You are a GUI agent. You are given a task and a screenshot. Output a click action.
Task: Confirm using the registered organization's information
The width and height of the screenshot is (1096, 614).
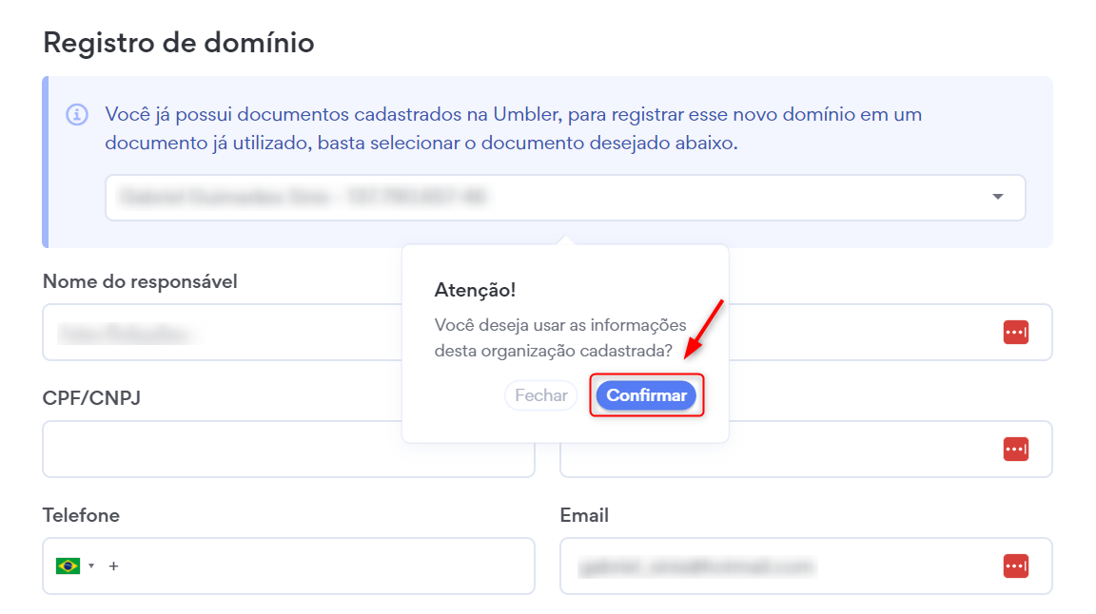click(x=646, y=395)
